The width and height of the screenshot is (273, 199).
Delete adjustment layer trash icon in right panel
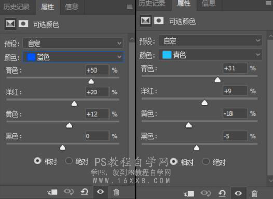pyautogui.click(x=254, y=193)
